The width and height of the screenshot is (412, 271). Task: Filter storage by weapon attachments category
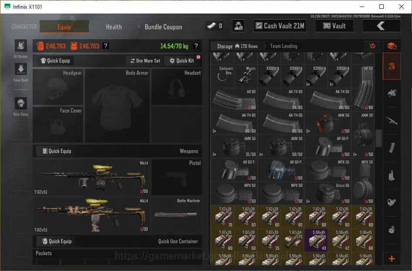click(392, 203)
